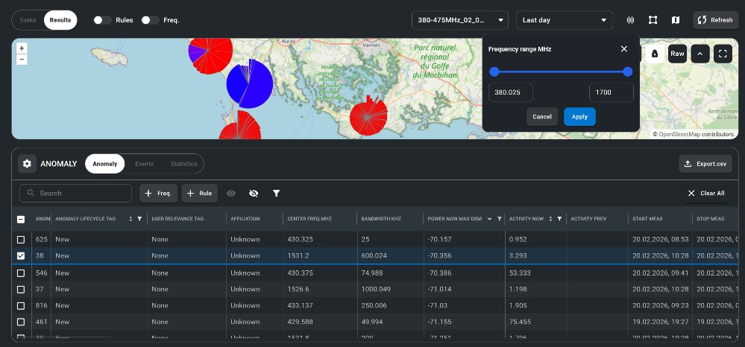The width and height of the screenshot is (745, 347).
Task: Enable the Freq. switch
Action: point(150,20)
